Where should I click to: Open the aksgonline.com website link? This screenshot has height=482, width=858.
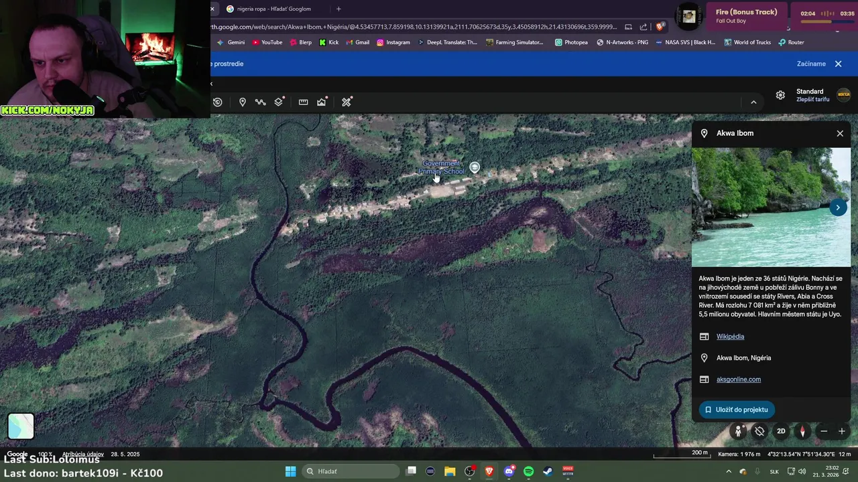click(x=739, y=380)
